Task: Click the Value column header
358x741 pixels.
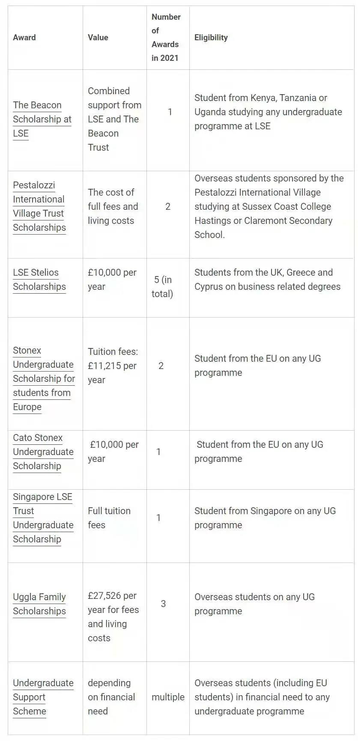Action: pyautogui.click(x=98, y=37)
